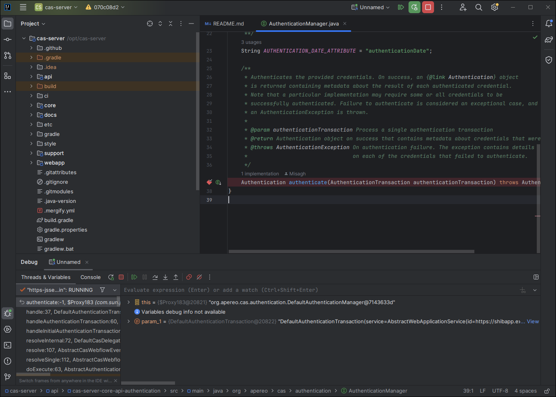Open View Breakpoints dialog icon
Viewport: 556px width, 397px height.
point(189,277)
